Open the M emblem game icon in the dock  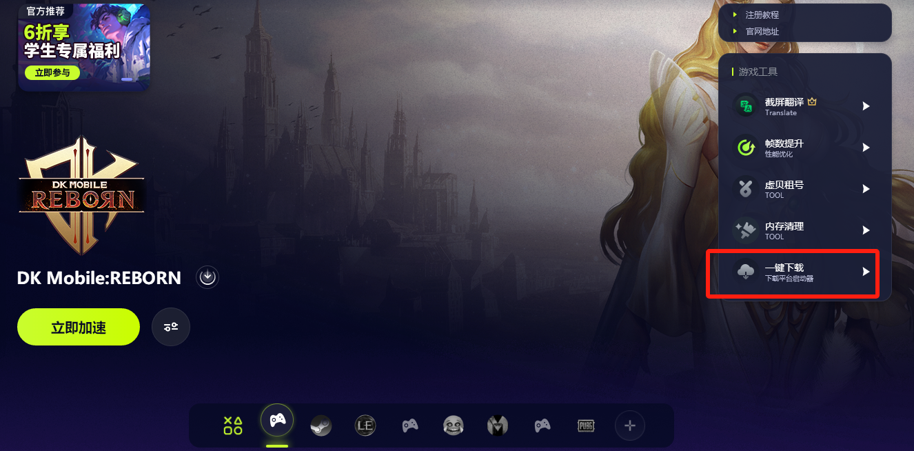pyautogui.click(x=498, y=425)
